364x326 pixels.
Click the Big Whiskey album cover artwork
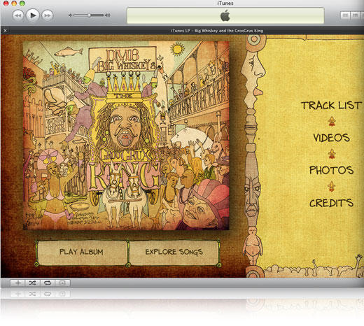tap(126, 136)
